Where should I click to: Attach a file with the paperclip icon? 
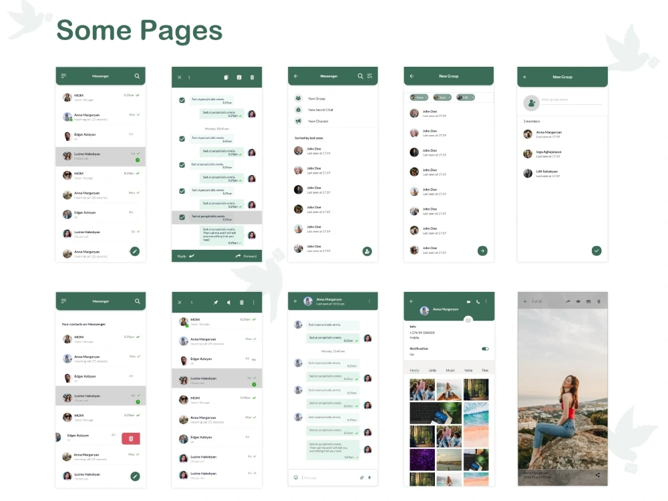pos(361,478)
